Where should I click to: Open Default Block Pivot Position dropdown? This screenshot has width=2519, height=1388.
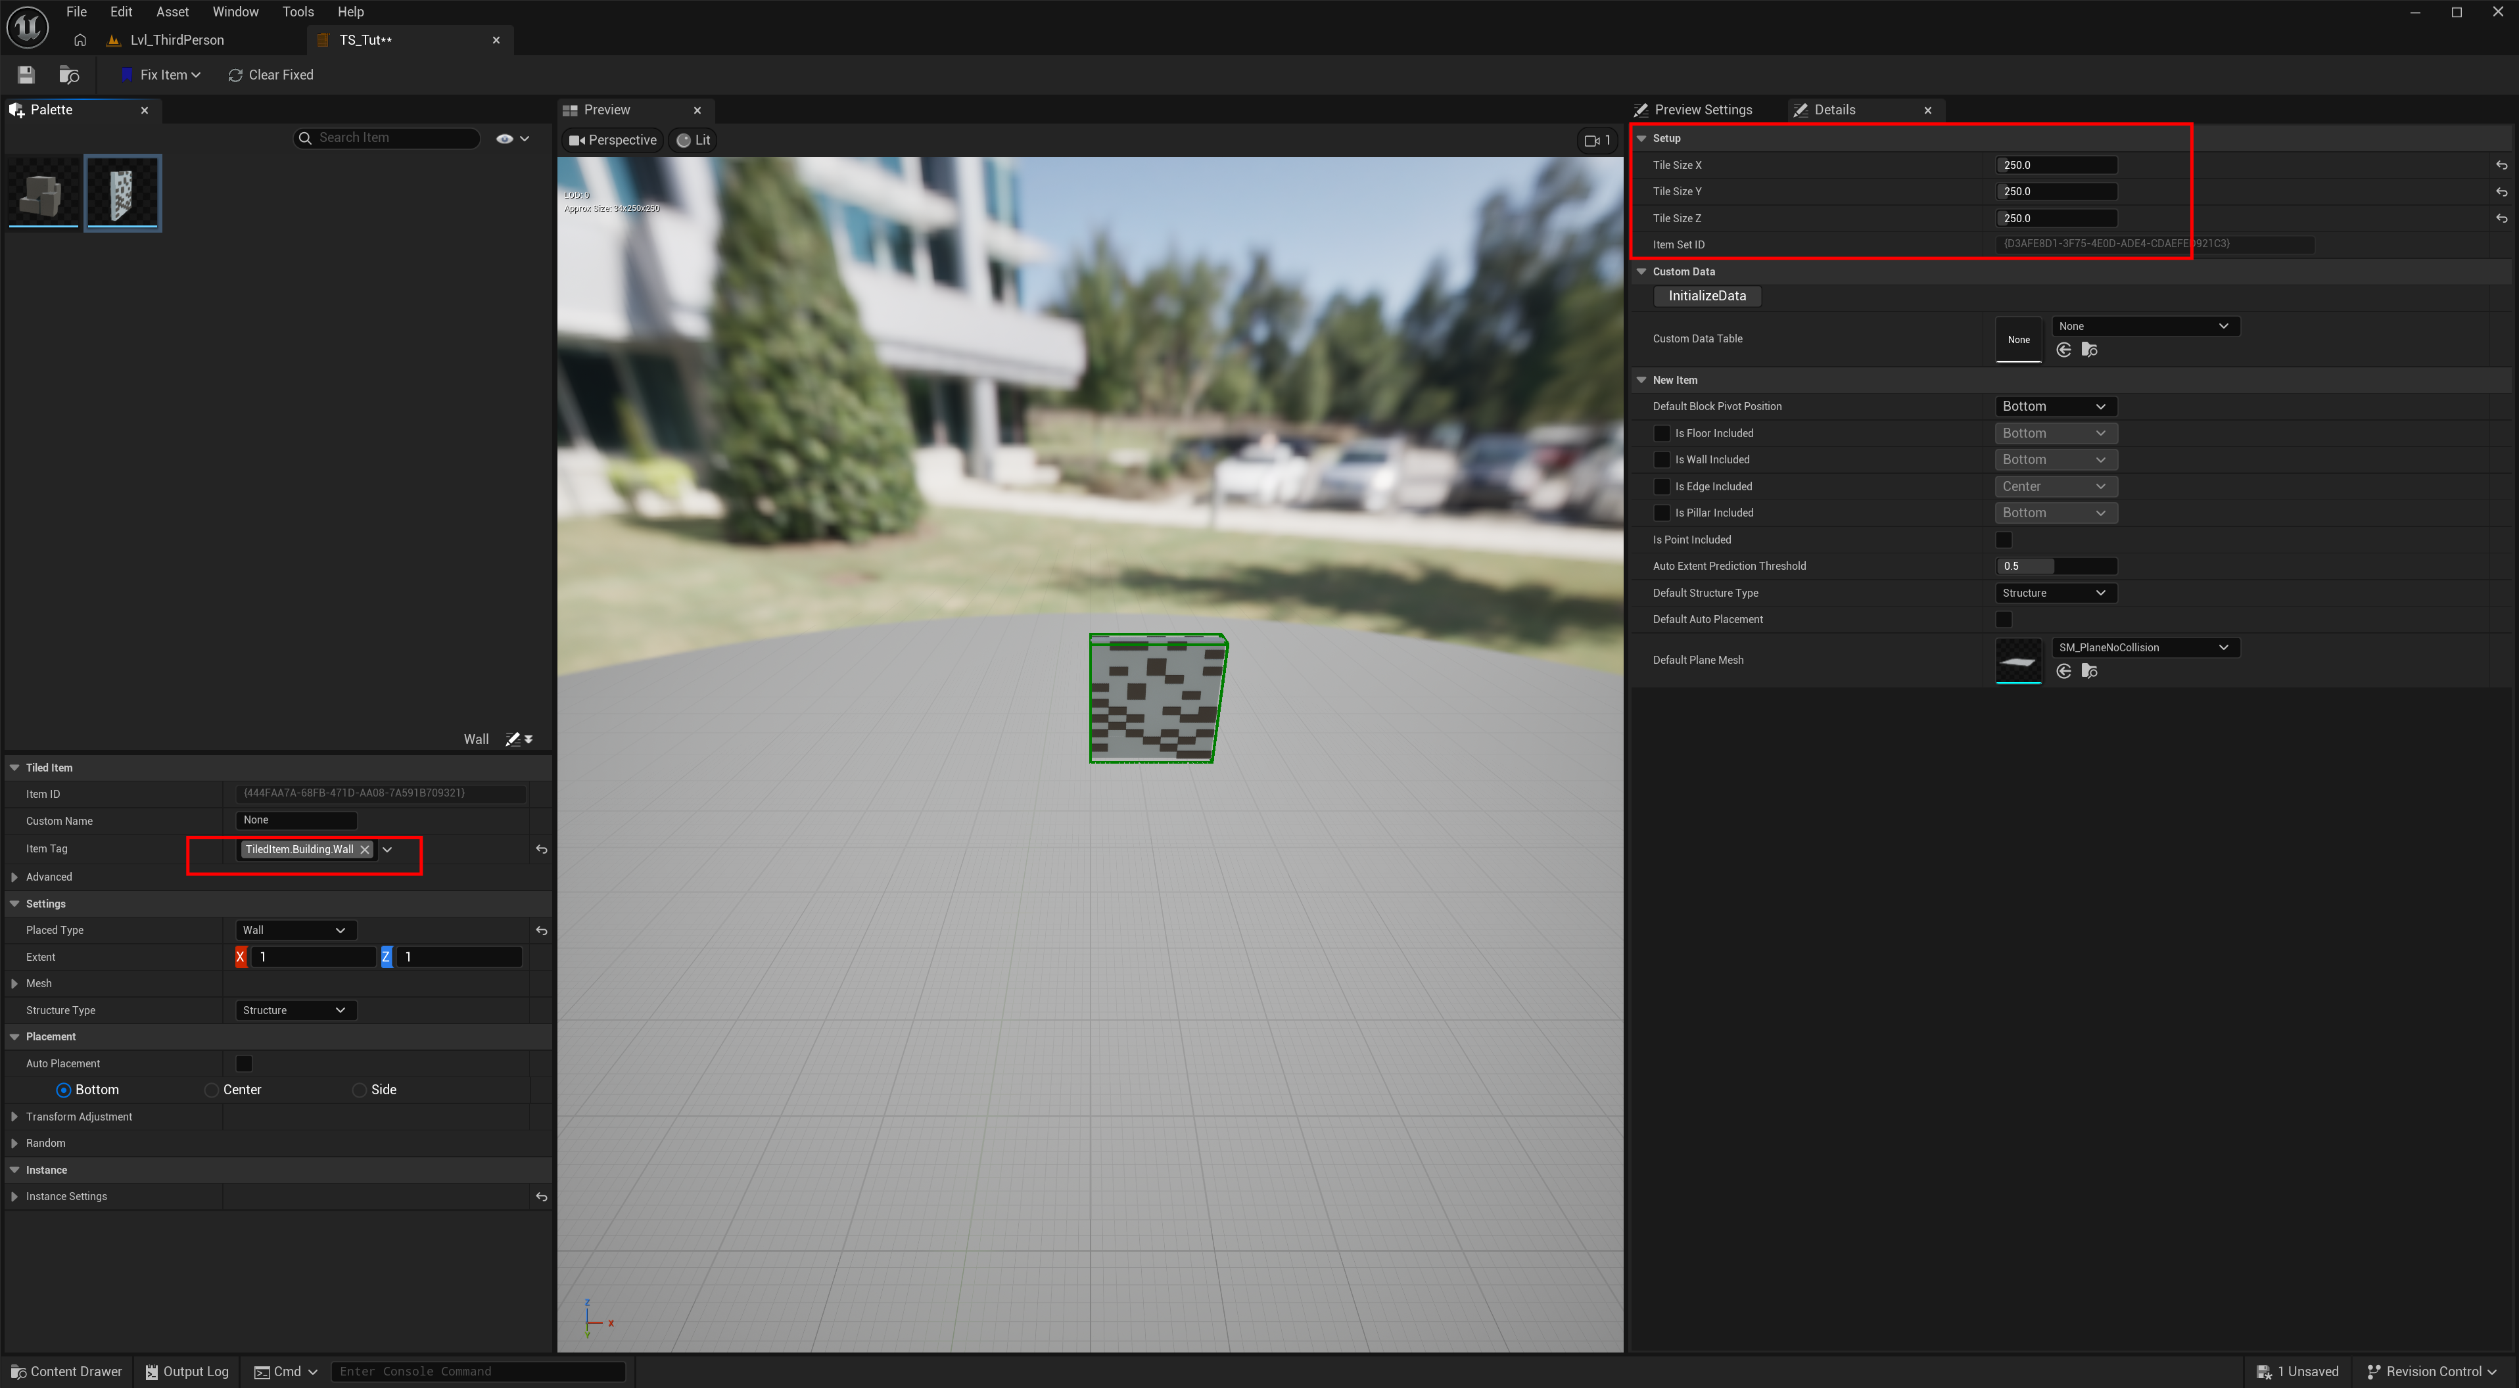tap(2054, 407)
